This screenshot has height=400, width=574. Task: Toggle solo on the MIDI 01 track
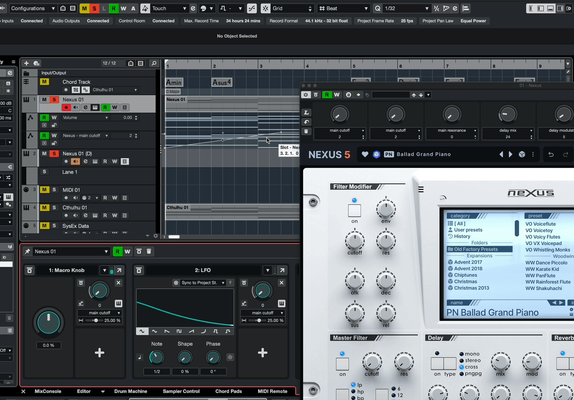pyautogui.click(x=54, y=189)
